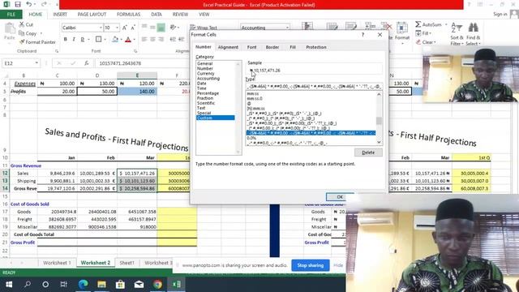Click the Stop sharing button
The image size is (519, 292).
pos(310,265)
